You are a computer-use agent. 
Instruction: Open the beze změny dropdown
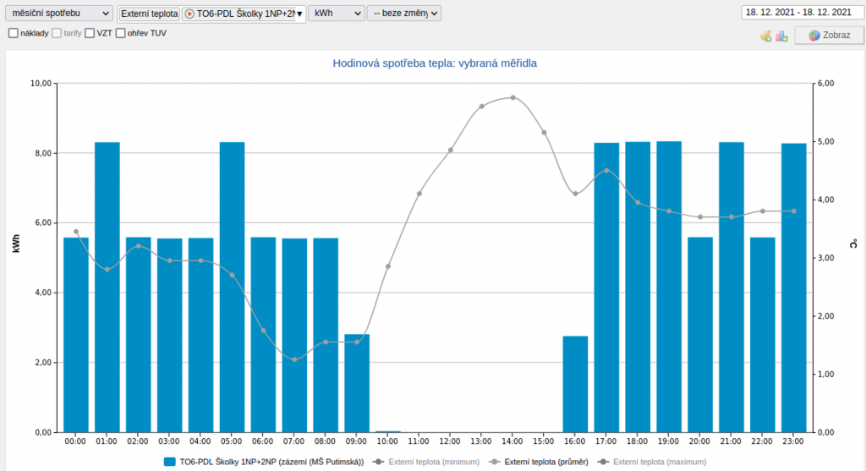[403, 14]
